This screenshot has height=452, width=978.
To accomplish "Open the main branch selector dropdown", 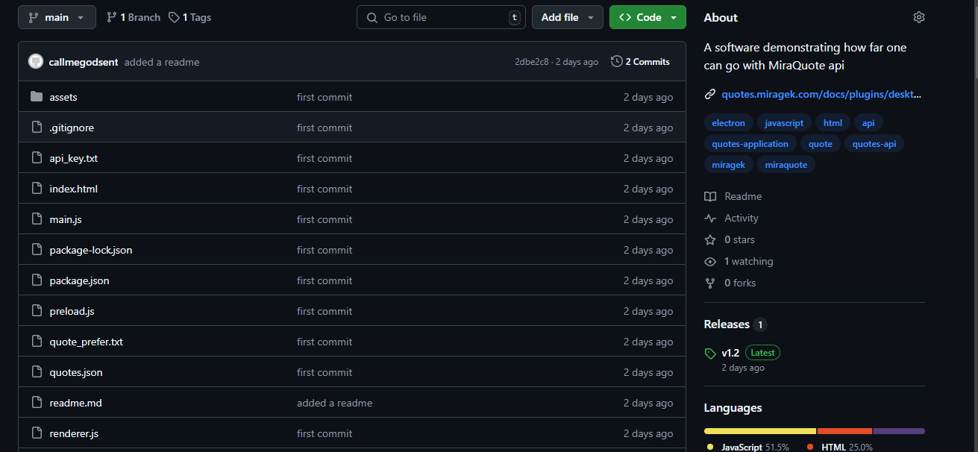I will click(x=57, y=17).
